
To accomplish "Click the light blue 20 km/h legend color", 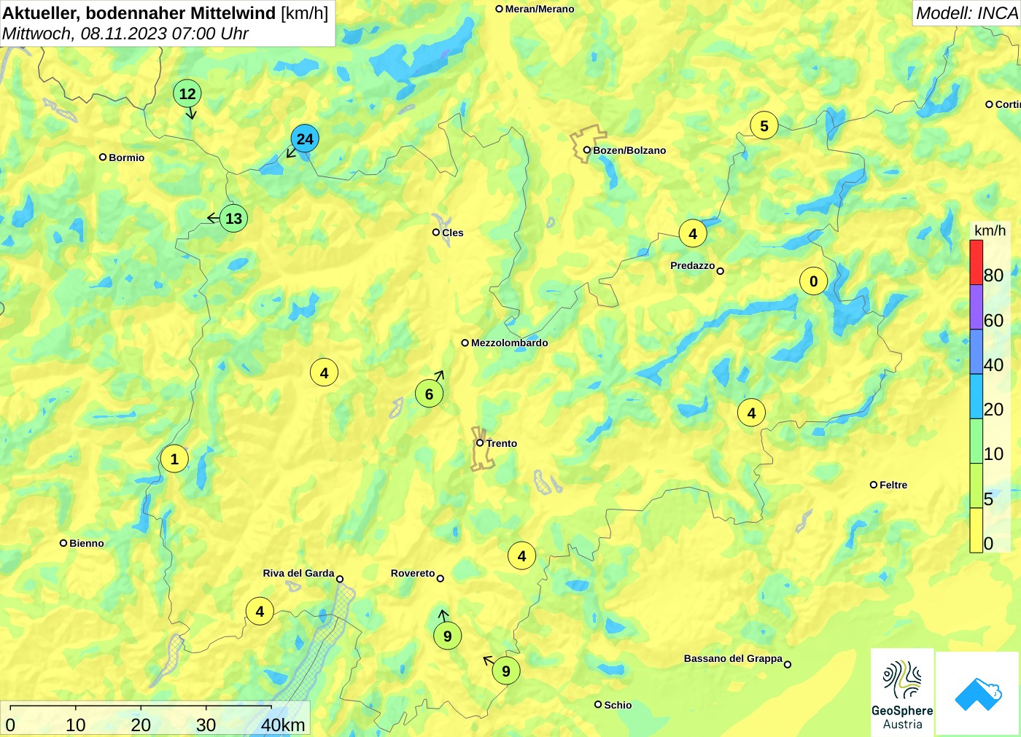I will (x=976, y=397).
